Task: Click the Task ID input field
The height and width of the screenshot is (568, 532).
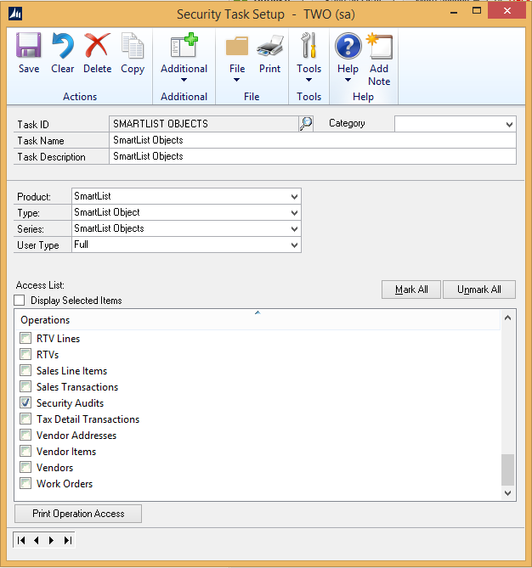Action: (204, 124)
